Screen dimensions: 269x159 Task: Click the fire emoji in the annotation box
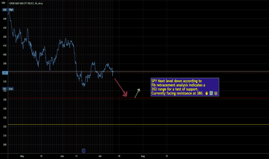207,93
